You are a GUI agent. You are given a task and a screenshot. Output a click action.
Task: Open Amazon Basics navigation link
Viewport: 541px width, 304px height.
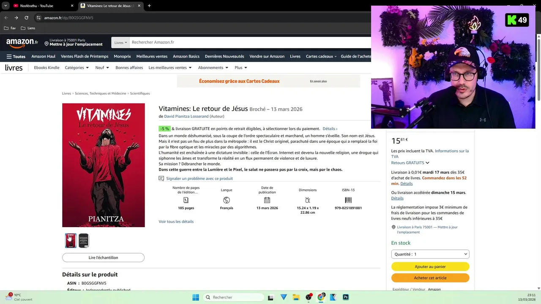(x=186, y=57)
